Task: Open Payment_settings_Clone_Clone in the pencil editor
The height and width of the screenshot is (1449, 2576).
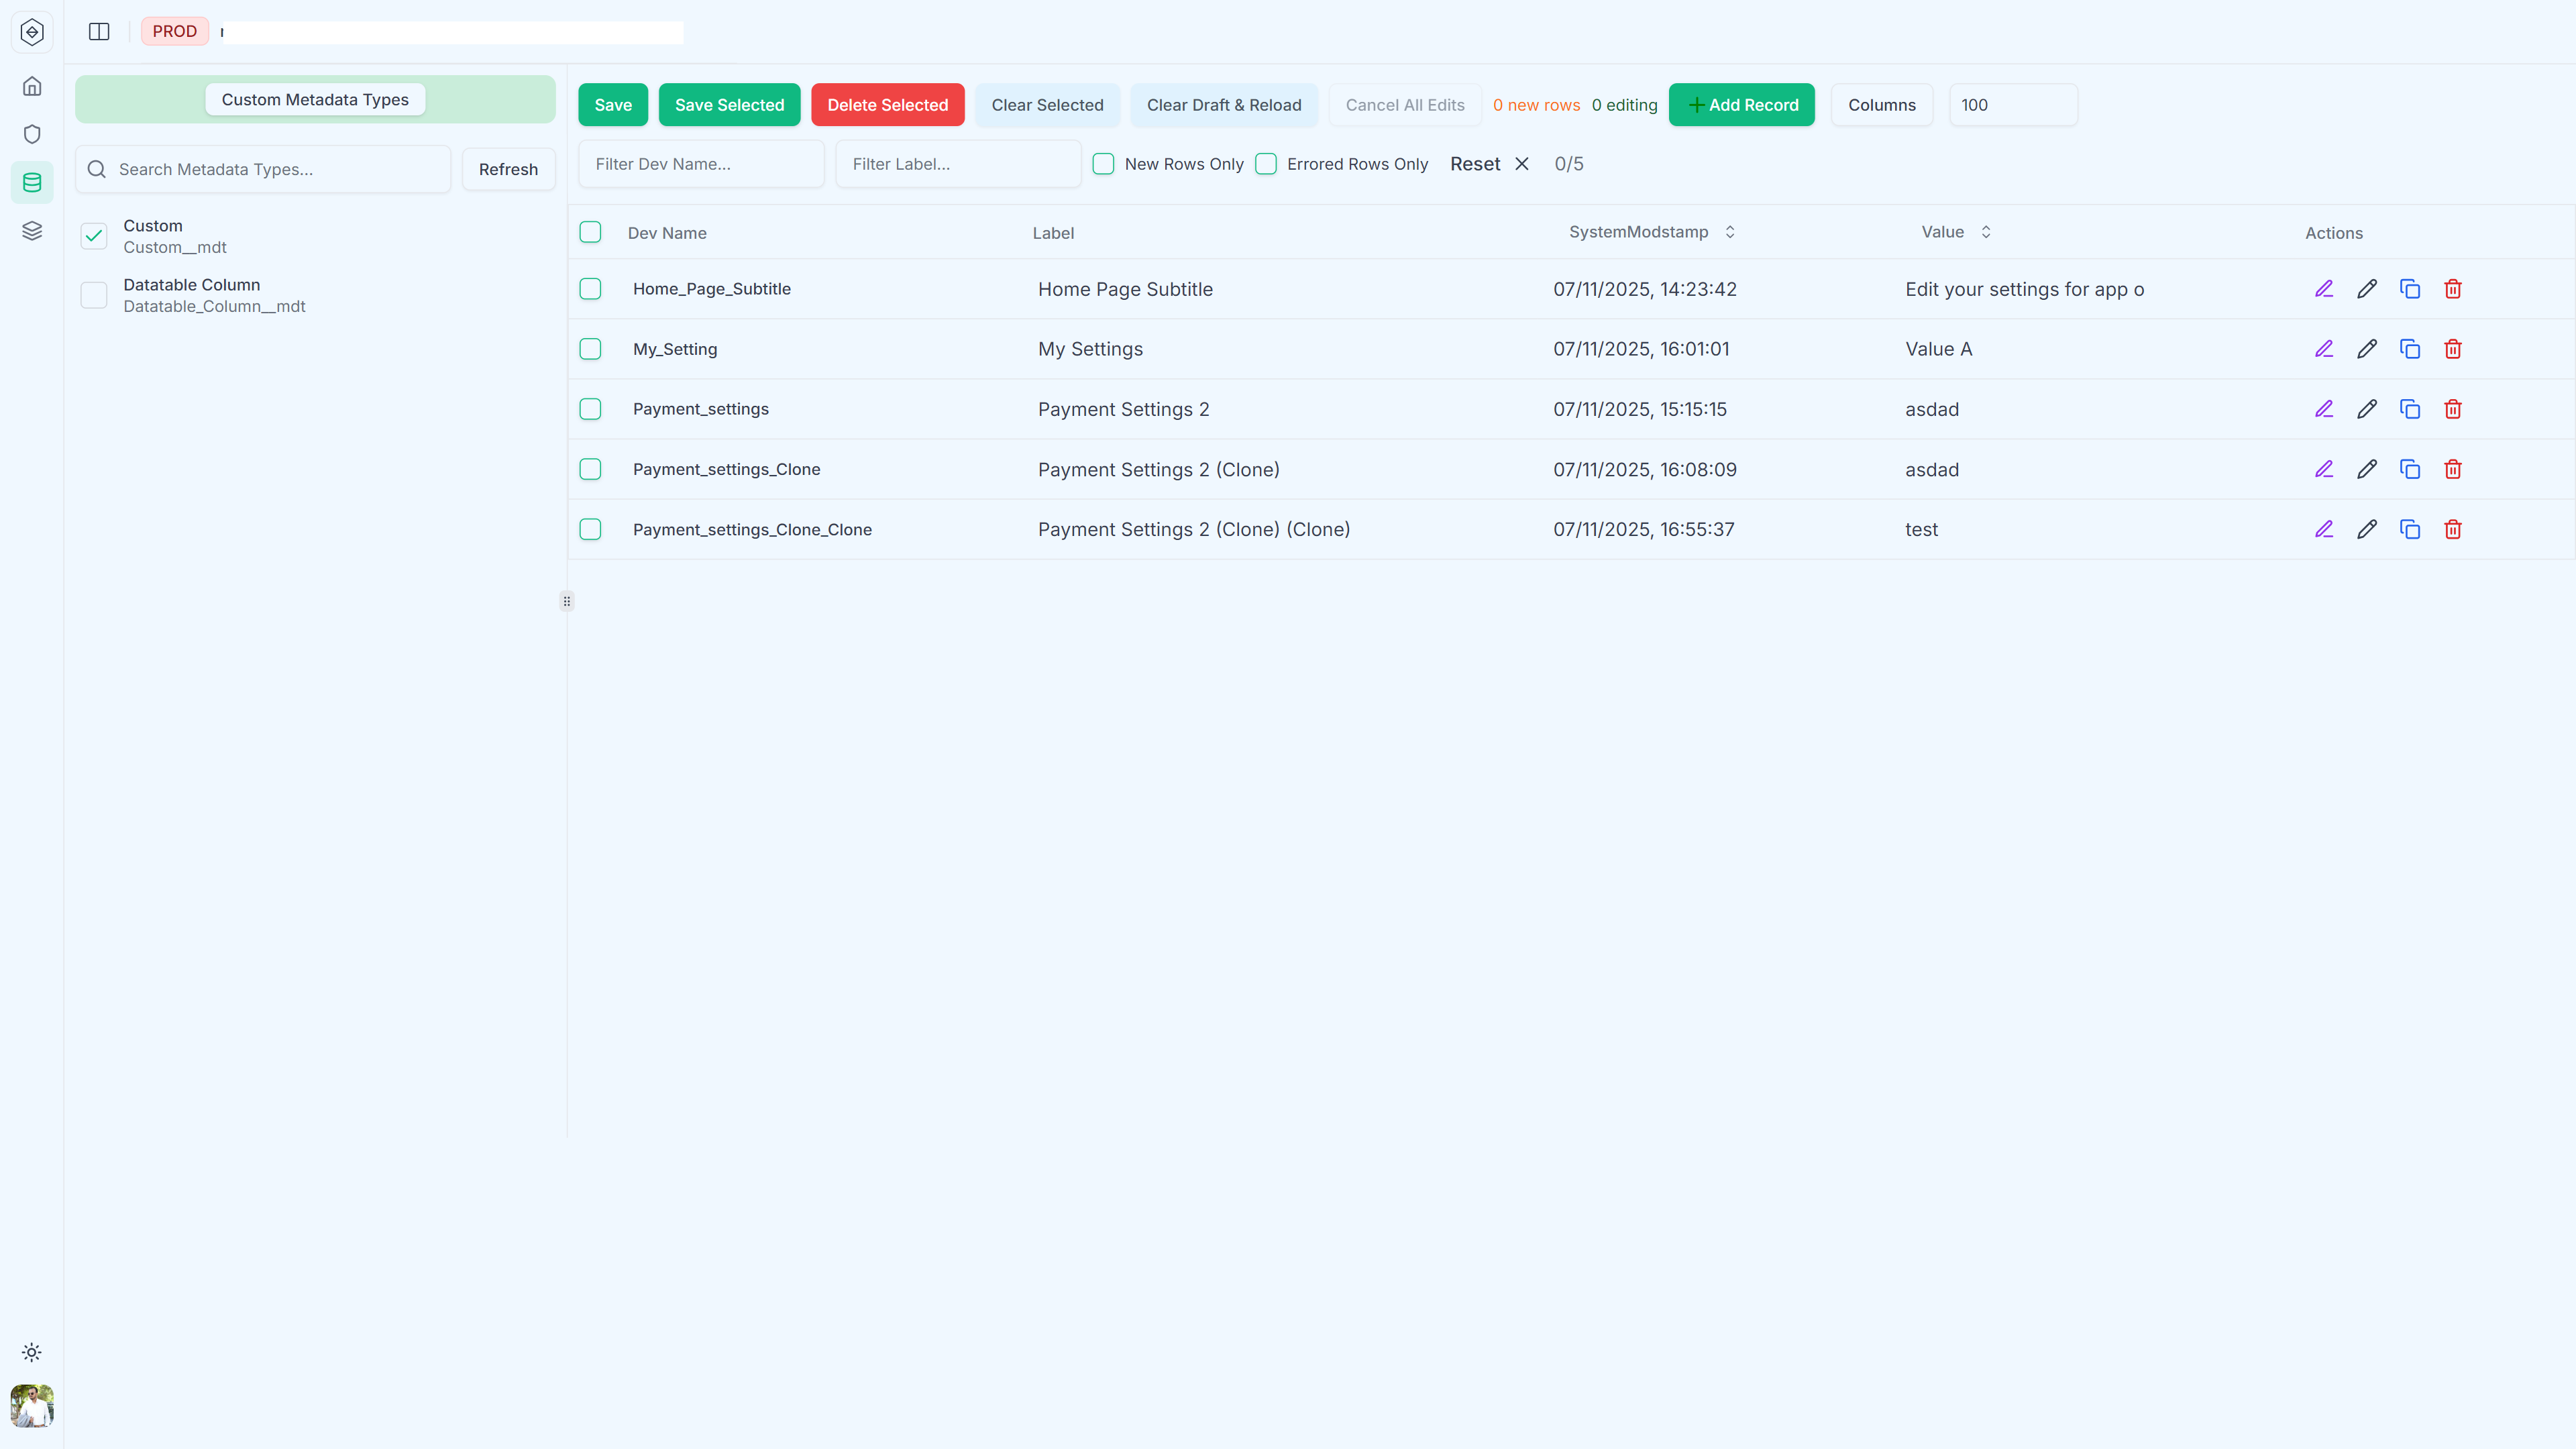Action: [2367, 529]
